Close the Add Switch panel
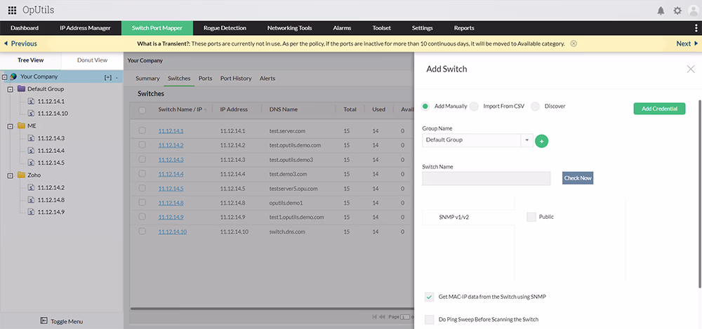This screenshot has height=329, width=702. coord(690,69)
